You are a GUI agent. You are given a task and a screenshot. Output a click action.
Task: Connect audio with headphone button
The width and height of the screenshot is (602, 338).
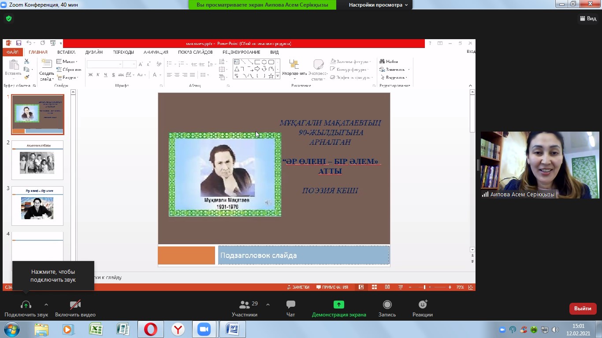[26, 305]
